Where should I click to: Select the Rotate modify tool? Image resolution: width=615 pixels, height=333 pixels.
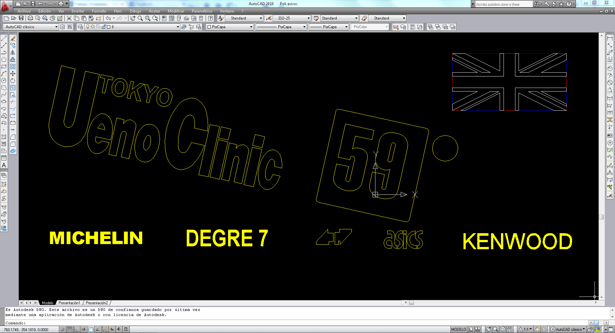13,81
